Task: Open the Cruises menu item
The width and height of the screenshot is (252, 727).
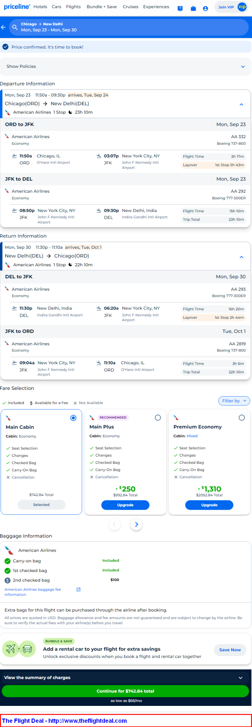Action: point(131,7)
